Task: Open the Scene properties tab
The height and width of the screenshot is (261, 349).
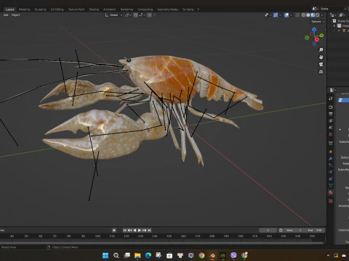Action: (x=331, y=128)
